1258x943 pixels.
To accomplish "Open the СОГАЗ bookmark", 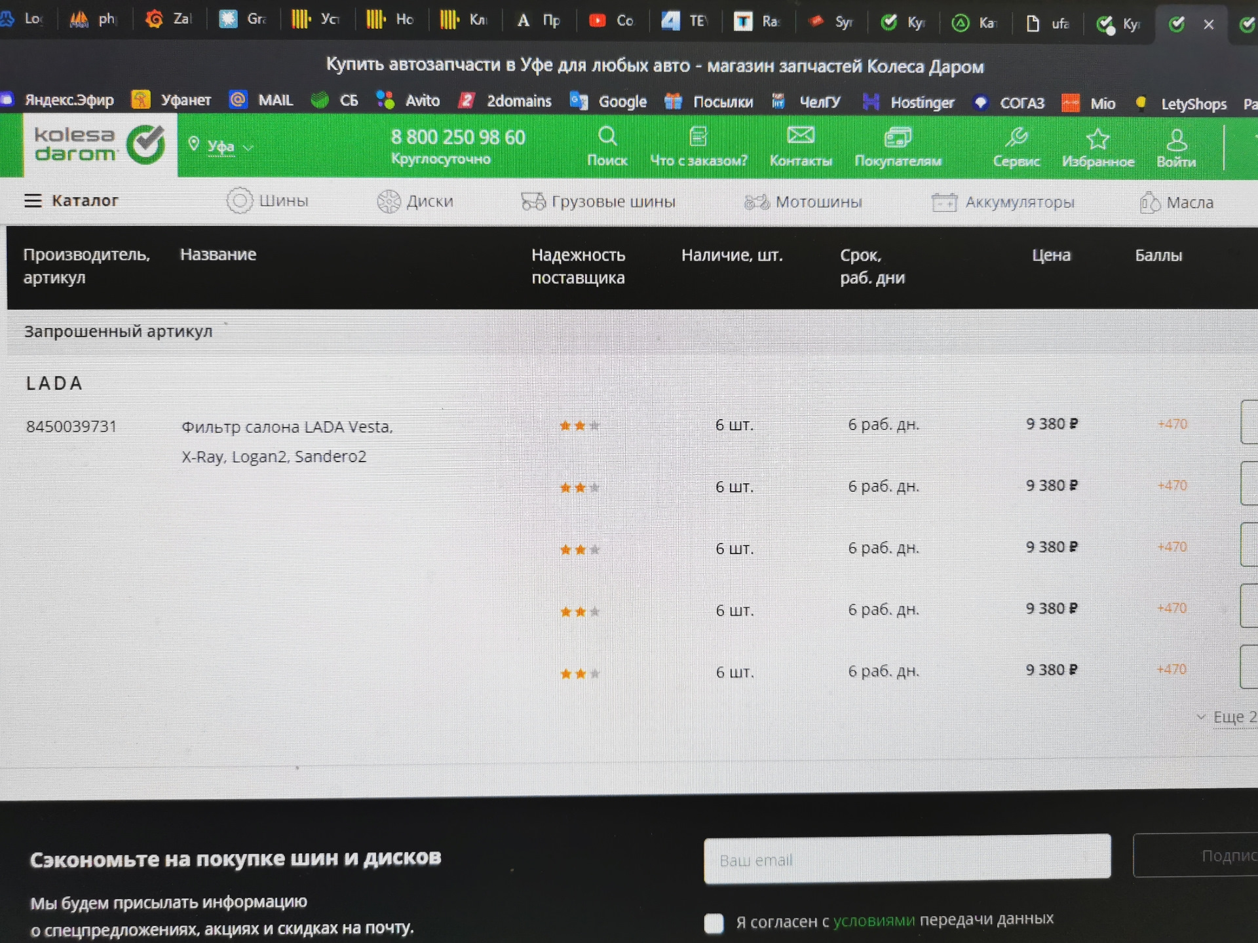I will coord(1009,103).
